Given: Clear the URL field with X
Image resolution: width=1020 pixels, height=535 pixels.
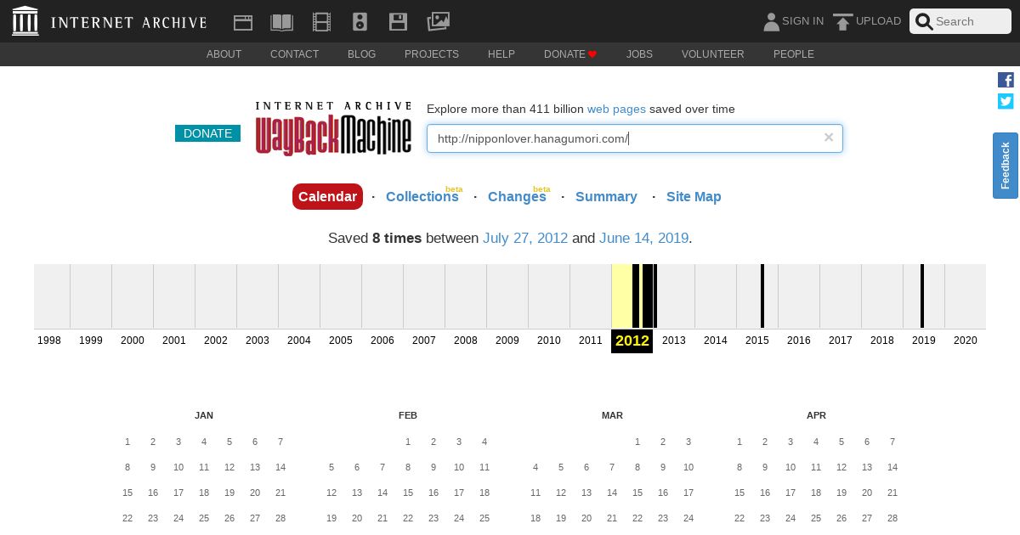Looking at the screenshot, I should 829,138.
